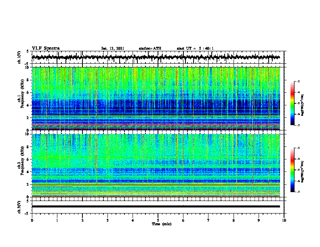Click the ch.2 color scale bar
Screen dimensions: 320x247
[x=293, y=170]
